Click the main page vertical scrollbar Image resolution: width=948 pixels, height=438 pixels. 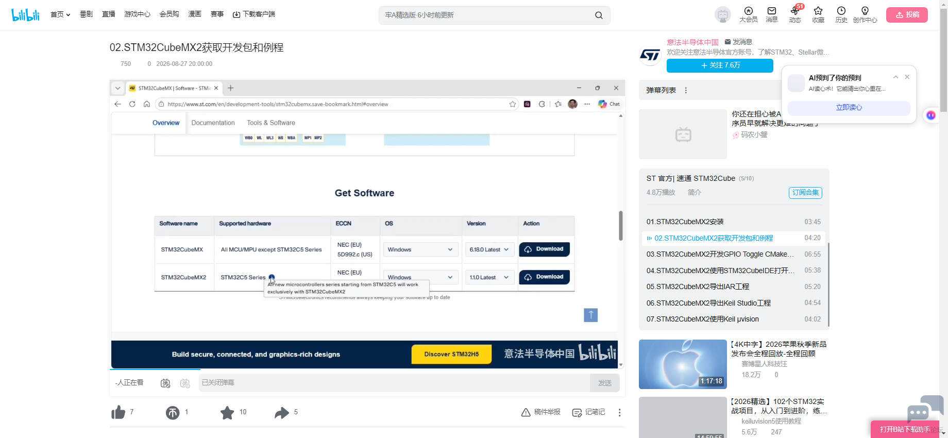943,59
